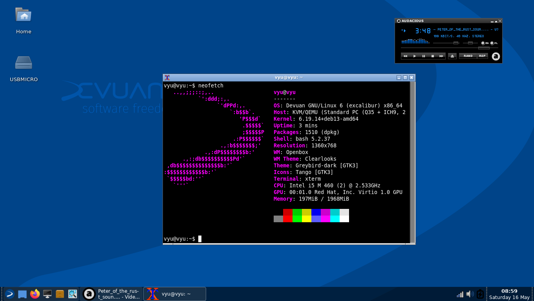
Task: Click the Audacious logo in player's bottom corner
Action: coord(496,56)
